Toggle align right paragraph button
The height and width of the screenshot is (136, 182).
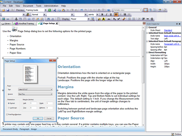(x=125, y=14)
